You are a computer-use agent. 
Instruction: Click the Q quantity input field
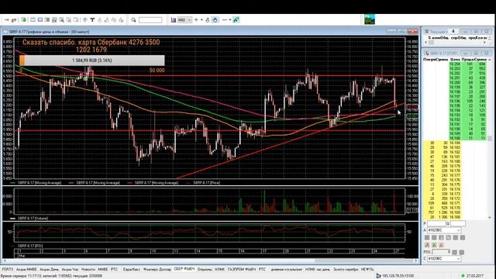[458, 224]
